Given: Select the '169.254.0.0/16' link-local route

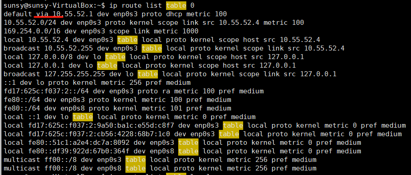Looking at the screenshot, I should pos(32,31).
